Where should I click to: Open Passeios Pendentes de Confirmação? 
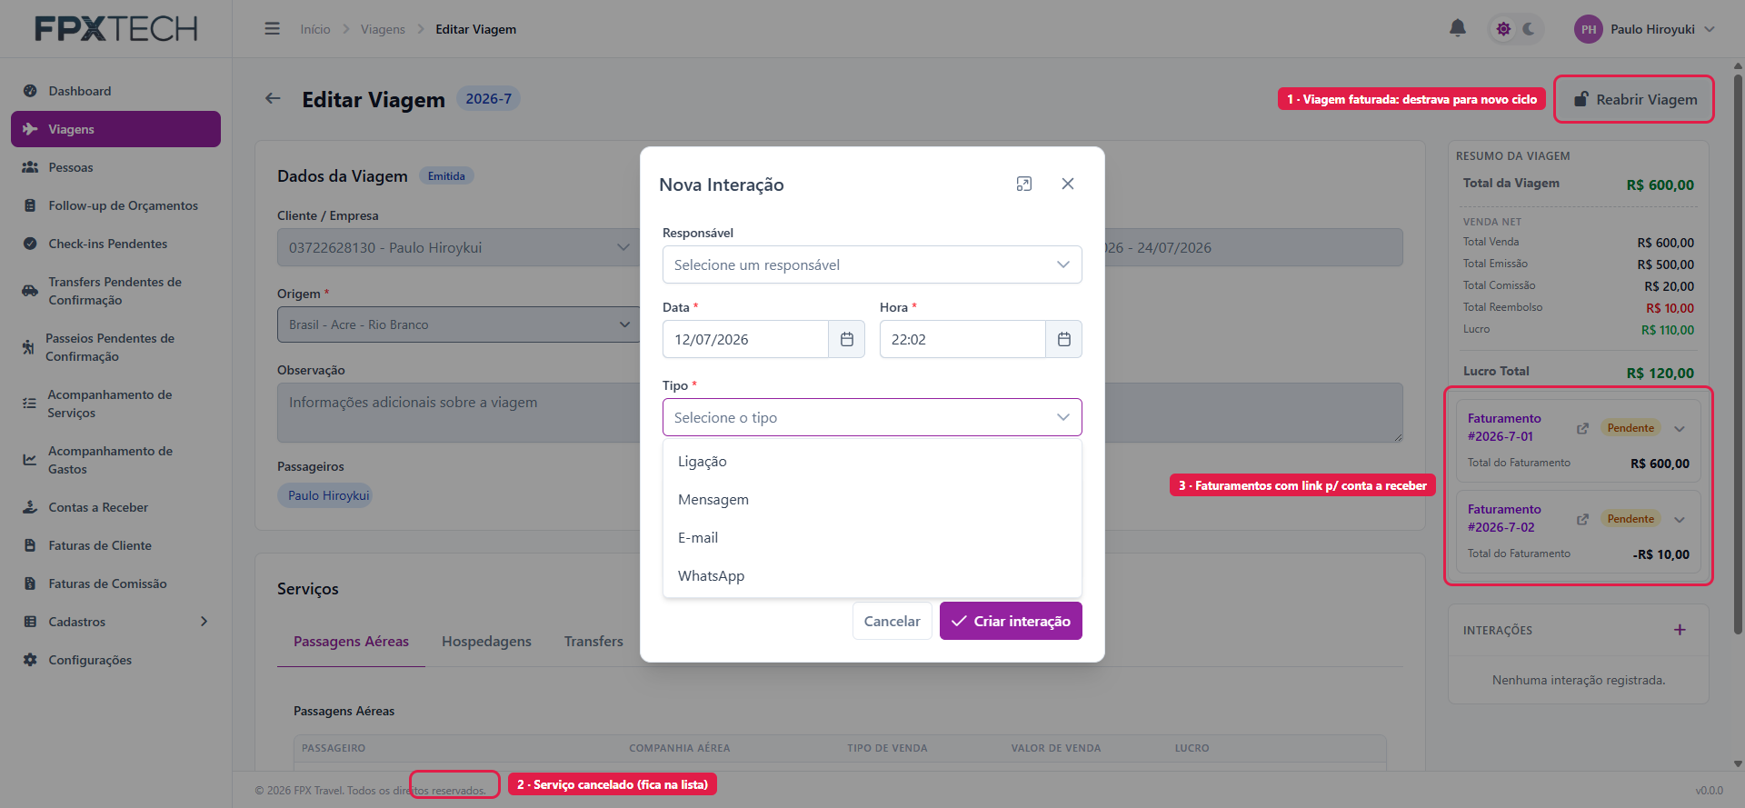pos(115,347)
